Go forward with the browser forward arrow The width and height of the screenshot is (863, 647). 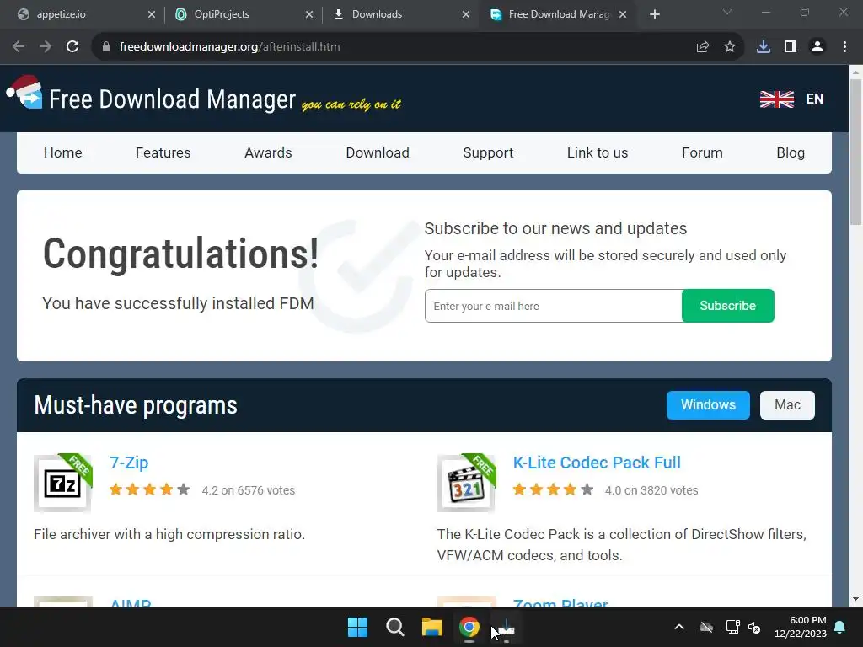[46, 47]
